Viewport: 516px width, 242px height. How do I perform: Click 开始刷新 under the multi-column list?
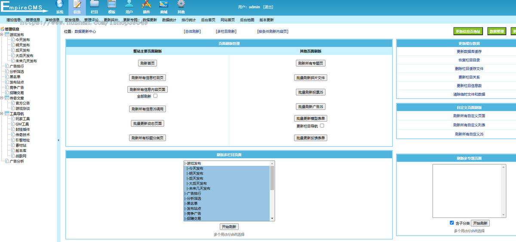[x=229, y=227]
